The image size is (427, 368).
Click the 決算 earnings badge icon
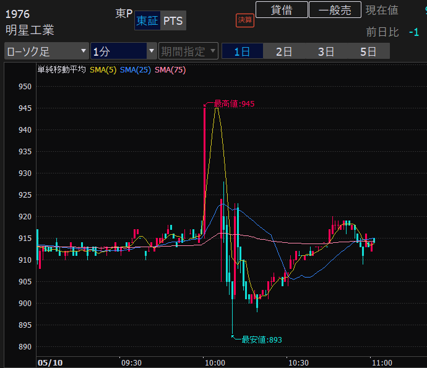click(245, 20)
